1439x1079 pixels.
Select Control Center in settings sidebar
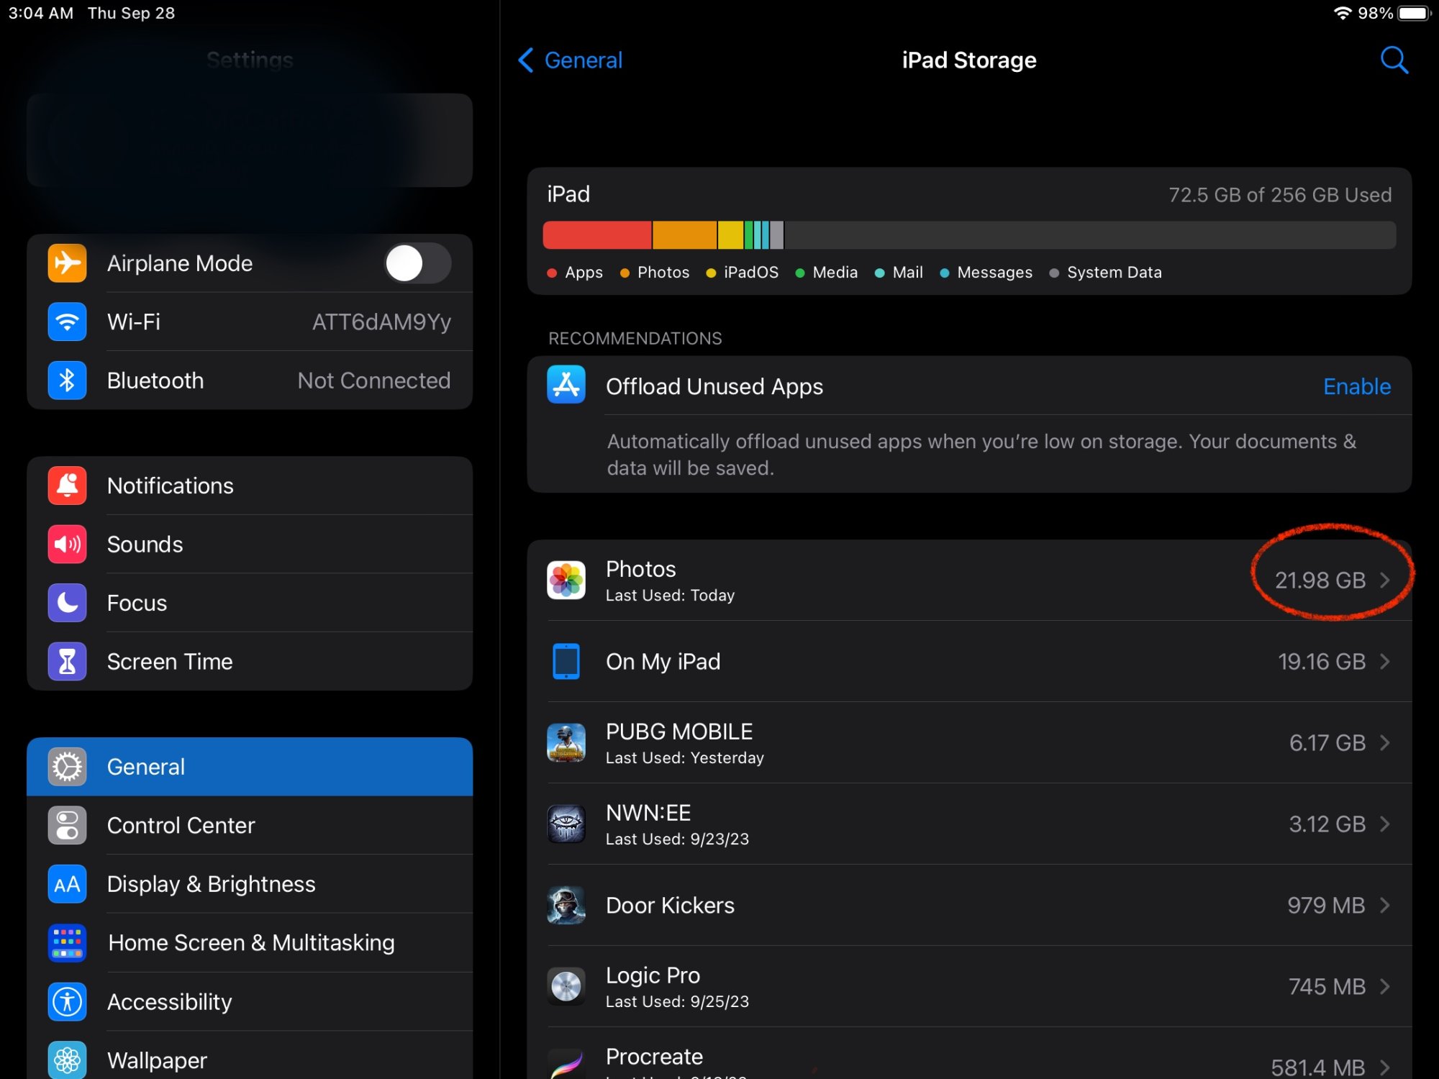tap(250, 825)
